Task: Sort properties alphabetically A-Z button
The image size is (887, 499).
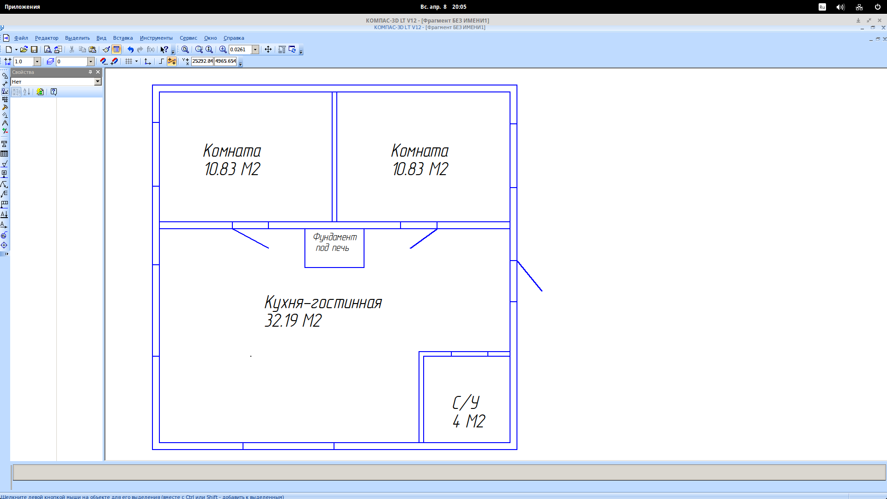Action: 27,92
